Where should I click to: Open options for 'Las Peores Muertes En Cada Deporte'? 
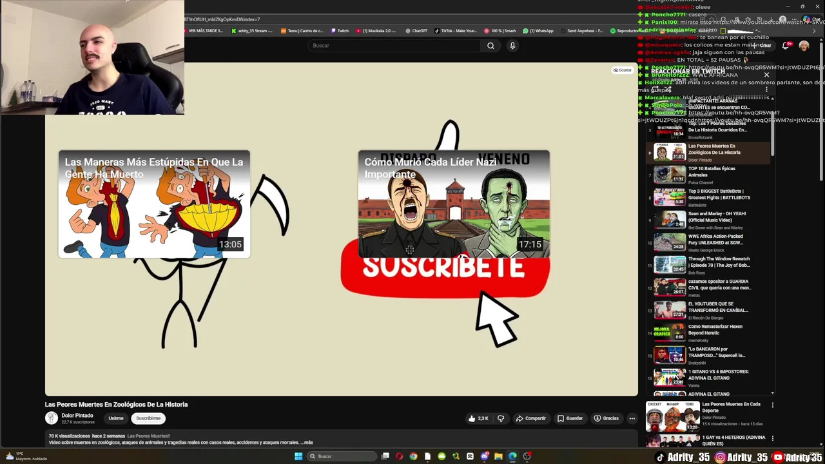point(772,405)
